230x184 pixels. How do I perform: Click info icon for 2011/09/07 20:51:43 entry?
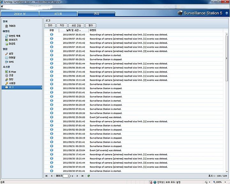pos(52,34)
